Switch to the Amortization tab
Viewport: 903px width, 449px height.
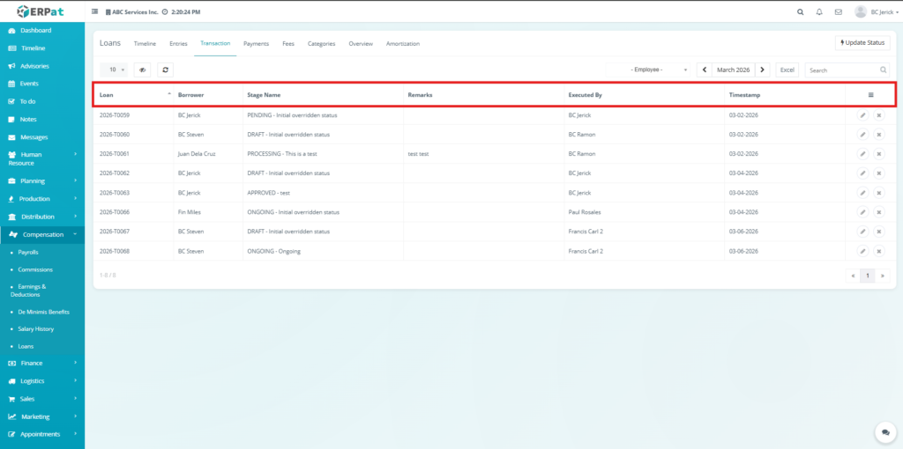tap(403, 43)
